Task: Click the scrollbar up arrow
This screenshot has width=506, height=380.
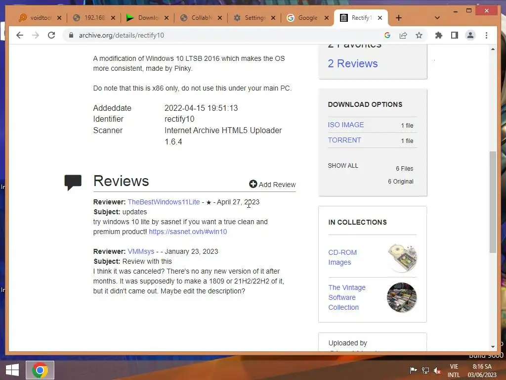Action: [x=493, y=49]
